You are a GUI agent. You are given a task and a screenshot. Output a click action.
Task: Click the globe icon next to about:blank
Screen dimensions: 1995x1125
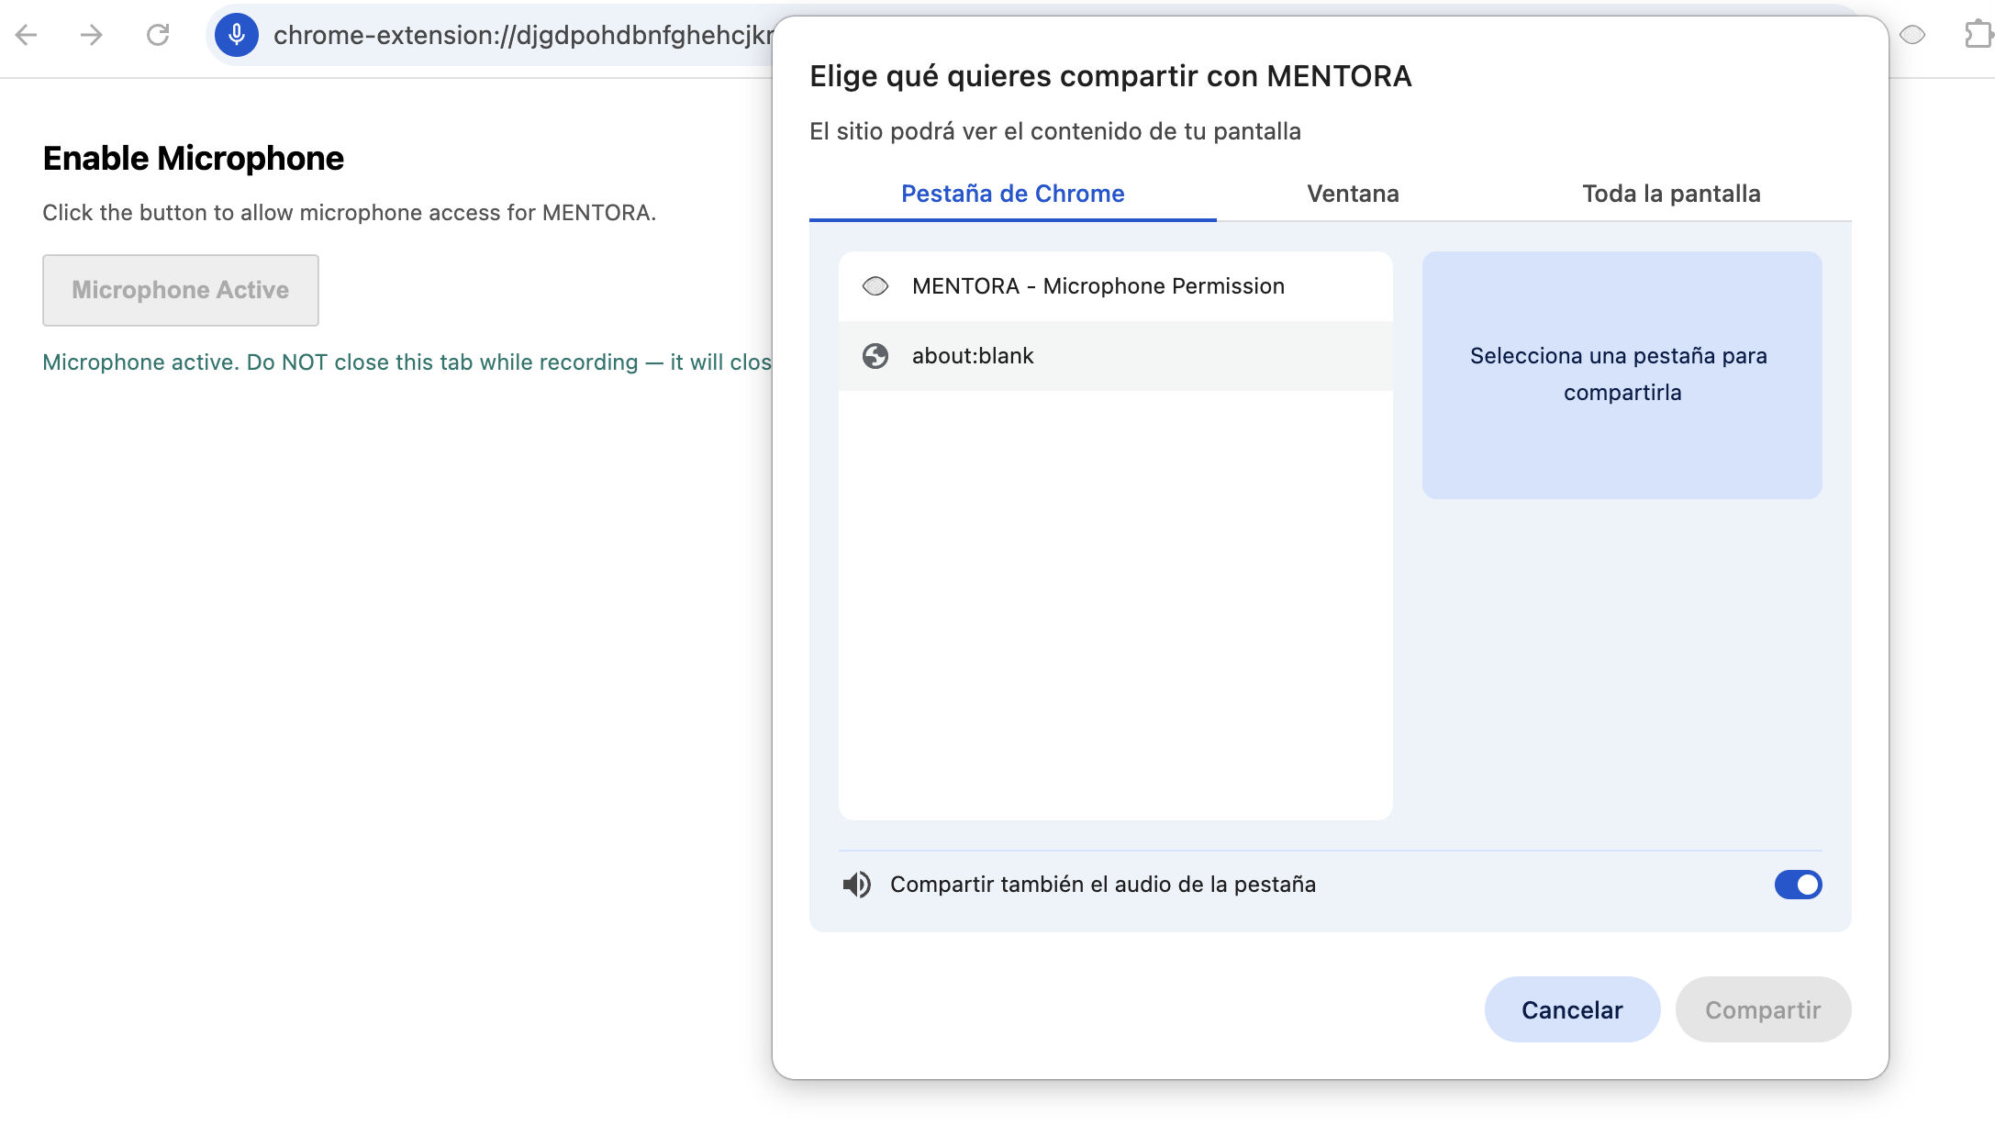pyautogui.click(x=875, y=356)
